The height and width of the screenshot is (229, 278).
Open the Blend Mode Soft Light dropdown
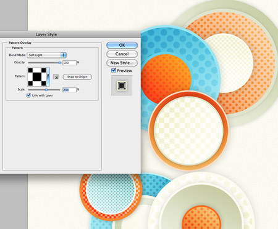[47, 55]
